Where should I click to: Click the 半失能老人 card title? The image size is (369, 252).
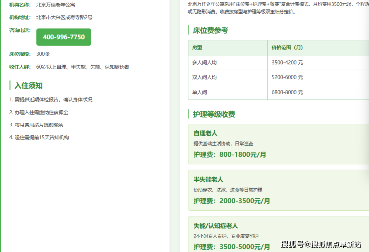(208, 180)
